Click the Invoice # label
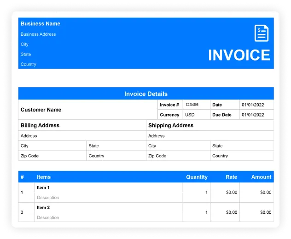The height and width of the screenshot is (239, 291). pos(170,105)
